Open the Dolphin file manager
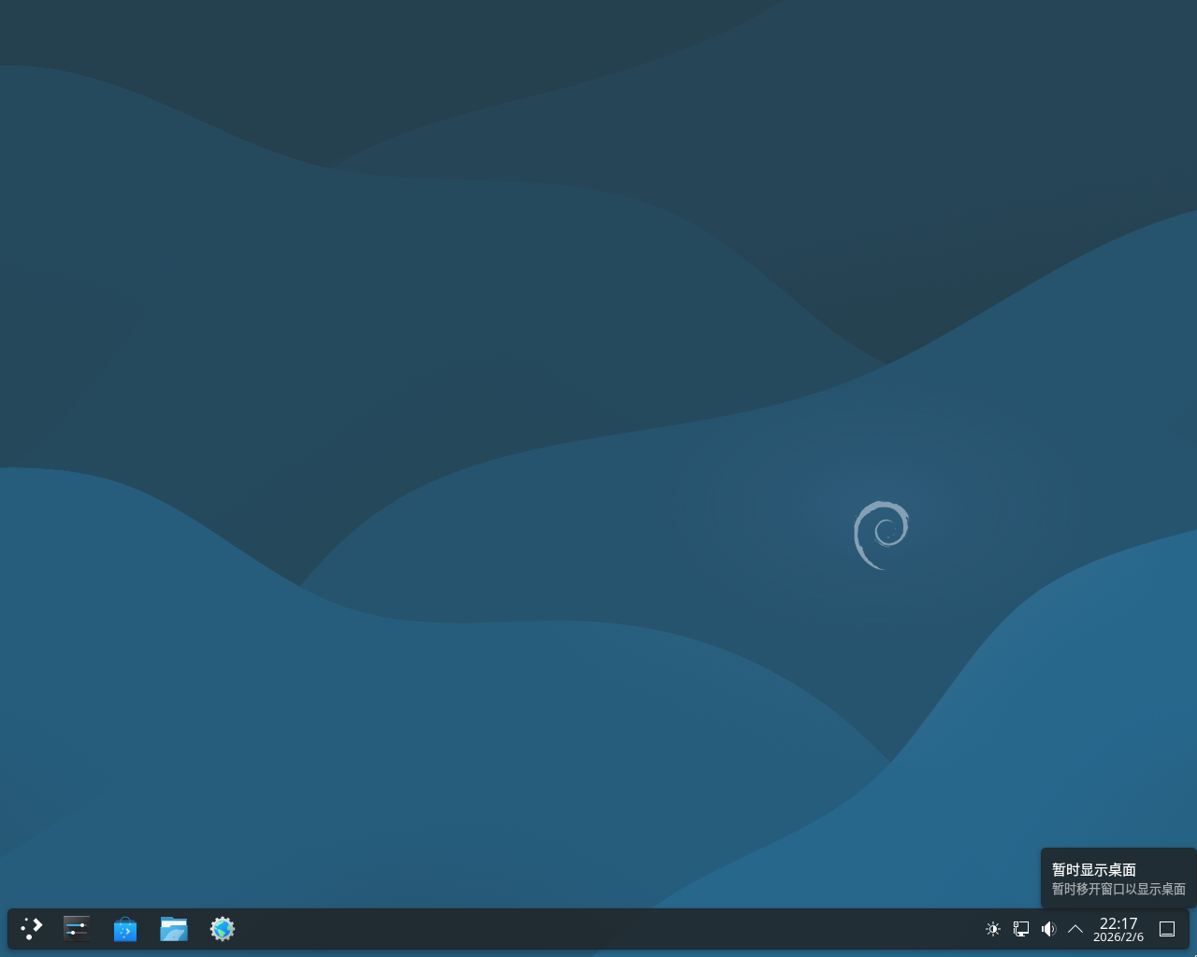The height and width of the screenshot is (957, 1197). coord(174,929)
